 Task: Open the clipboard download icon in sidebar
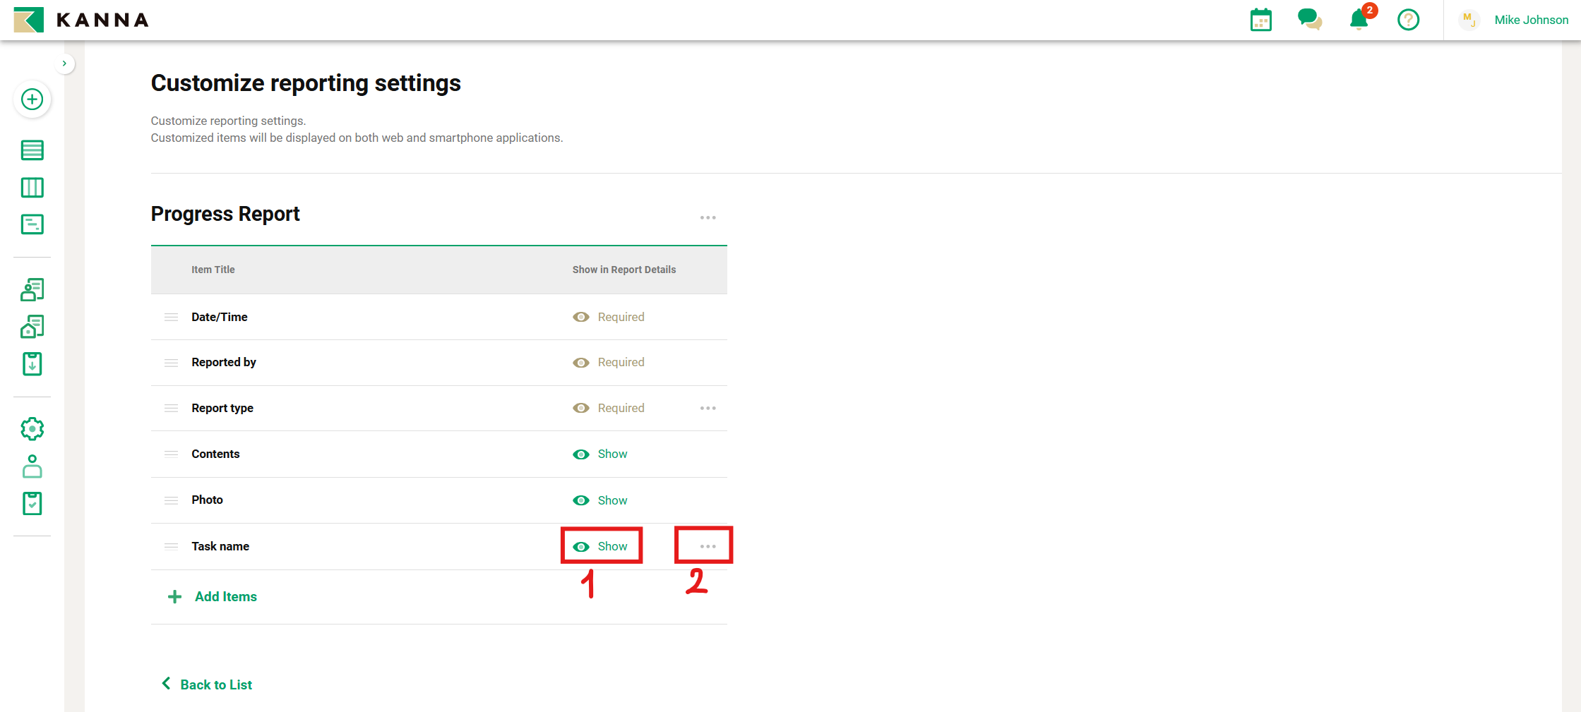(x=32, y=364)
